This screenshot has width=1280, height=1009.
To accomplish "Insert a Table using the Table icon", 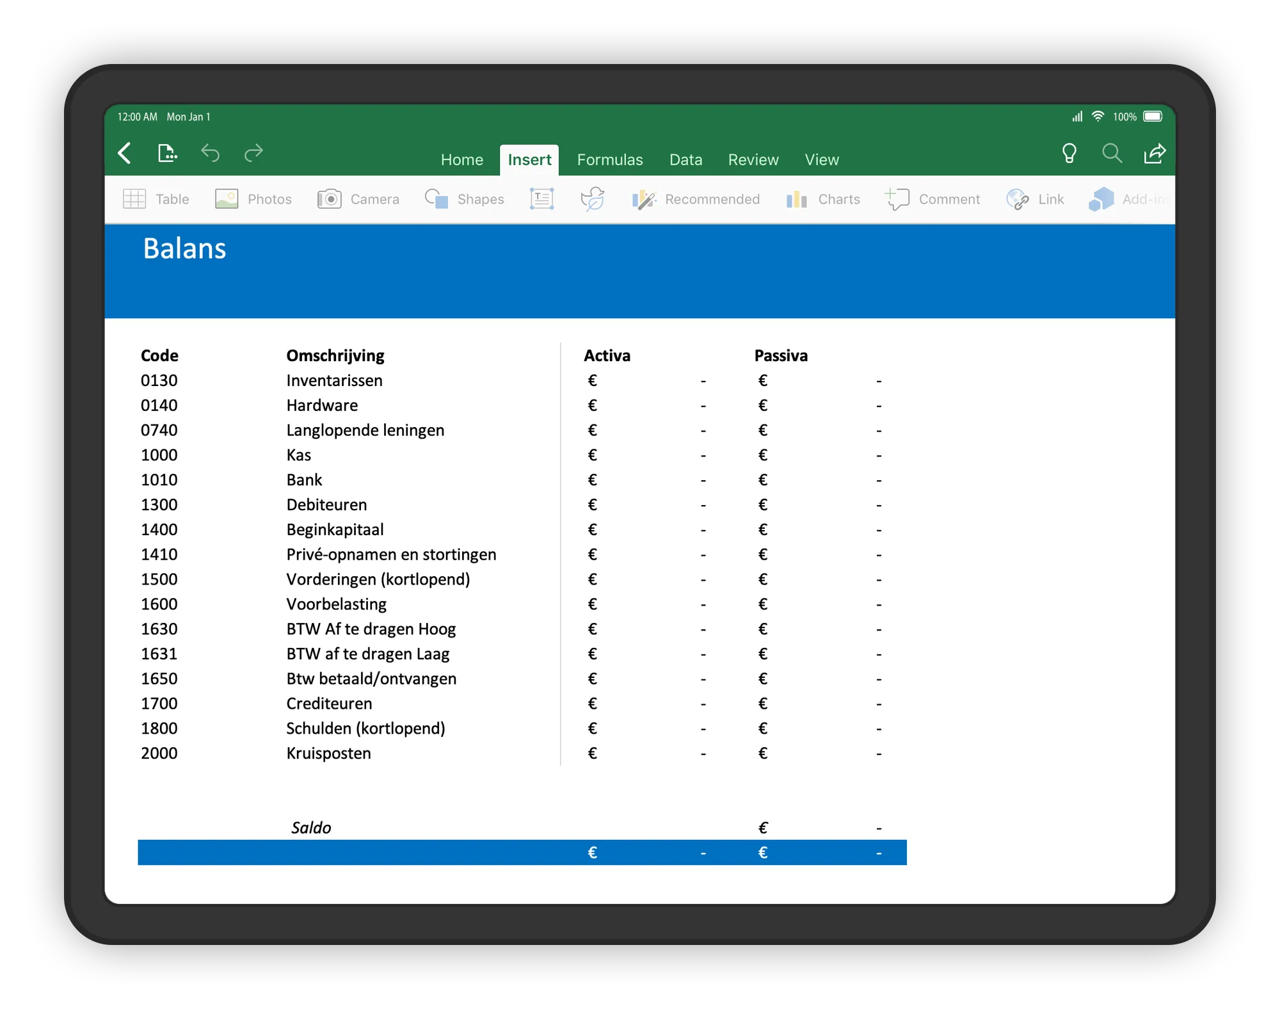I will [x=135, y=199].
